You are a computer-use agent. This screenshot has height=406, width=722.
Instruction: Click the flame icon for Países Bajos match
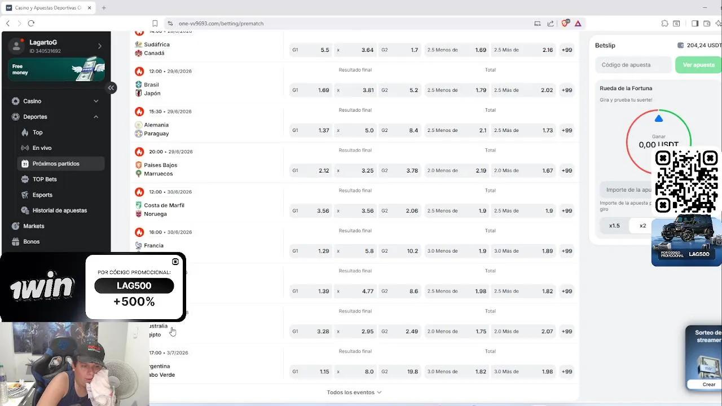(139, 152)
